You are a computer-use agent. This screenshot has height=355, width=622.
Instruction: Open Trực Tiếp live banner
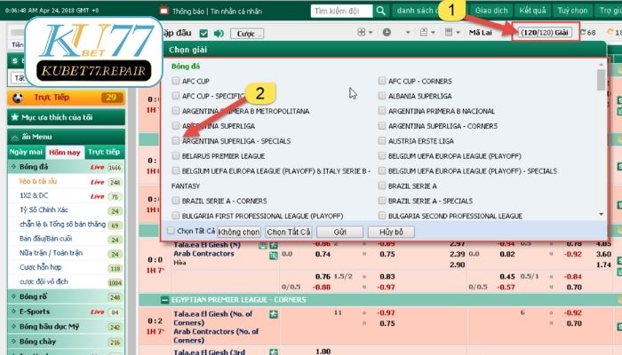[x=66, y=98]
